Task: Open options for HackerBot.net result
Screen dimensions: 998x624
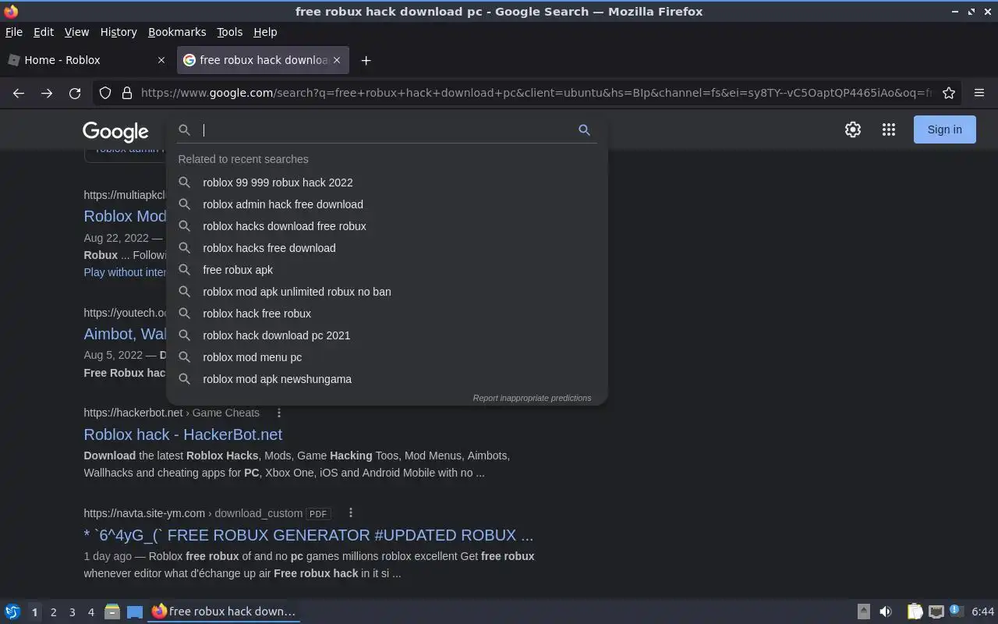Action: (x=278, y=413)
